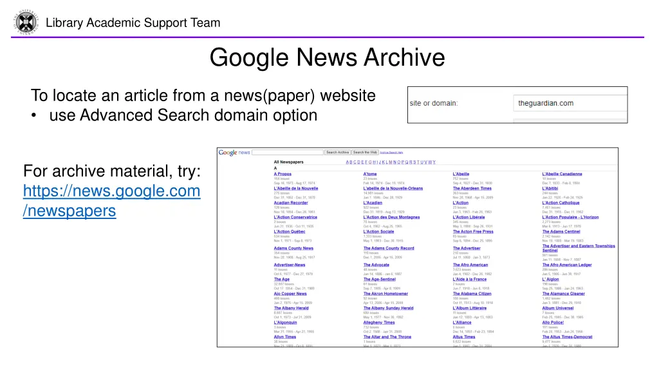The height and width of the screenshot is (371, 659).
Task: Open The Adams County Record link
Action: tap(389, 248)
